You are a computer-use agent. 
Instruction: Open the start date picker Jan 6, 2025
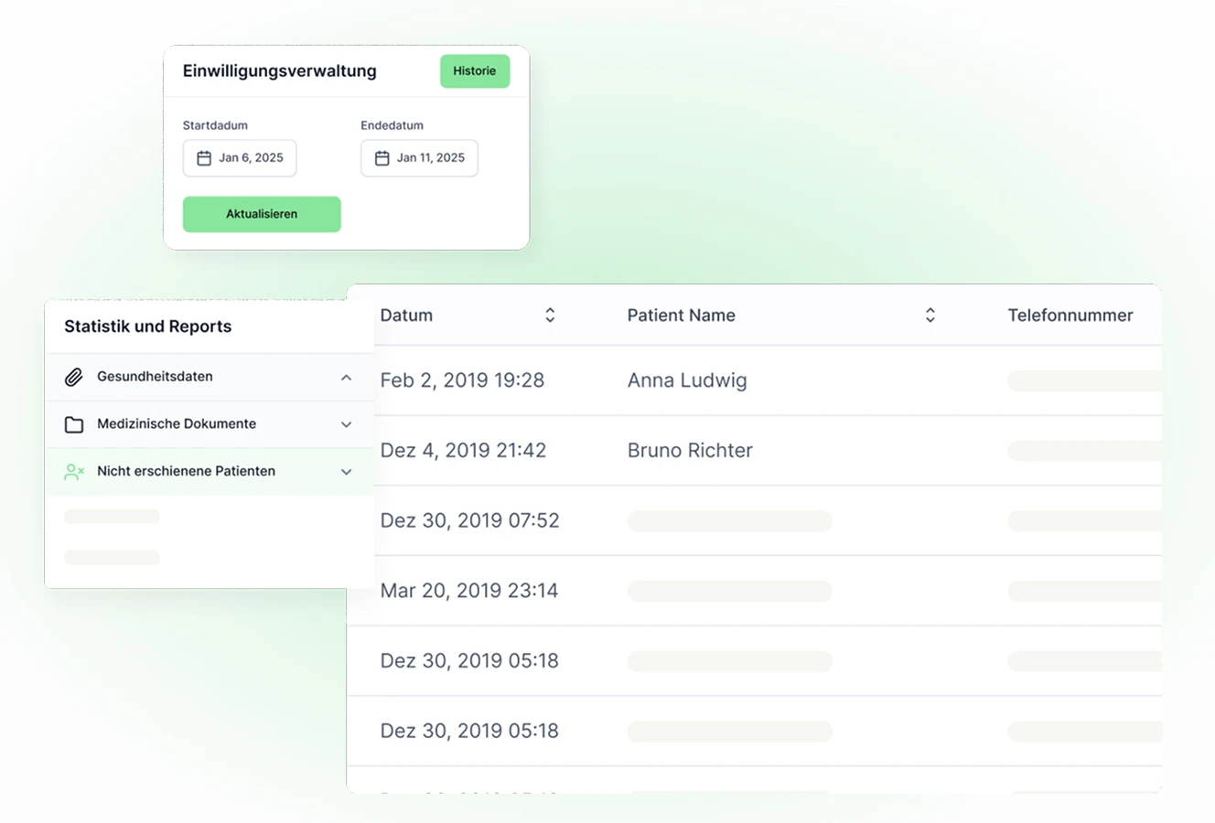240,158
